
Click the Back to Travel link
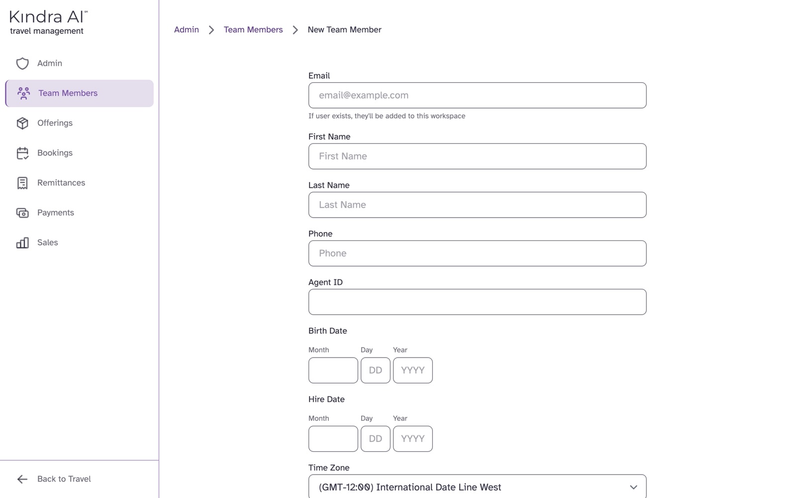click(64, 479)
